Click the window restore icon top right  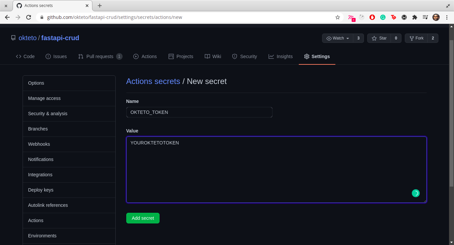448,6
